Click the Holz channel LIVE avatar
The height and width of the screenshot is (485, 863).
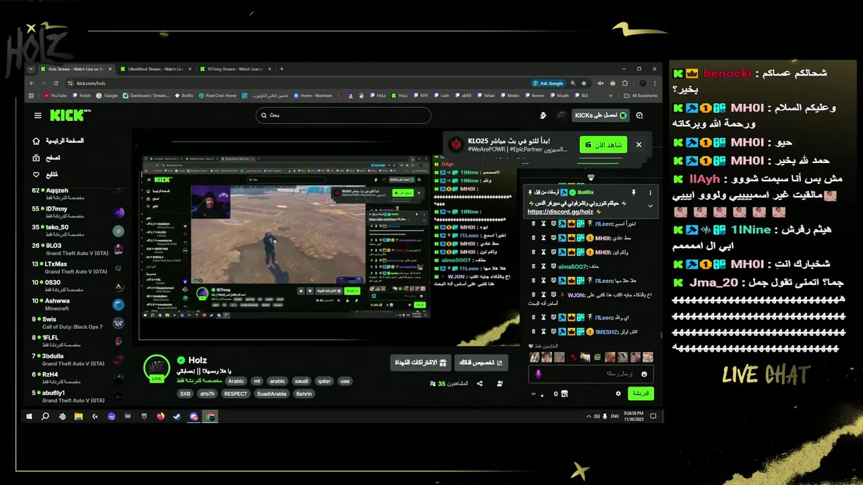156,368
